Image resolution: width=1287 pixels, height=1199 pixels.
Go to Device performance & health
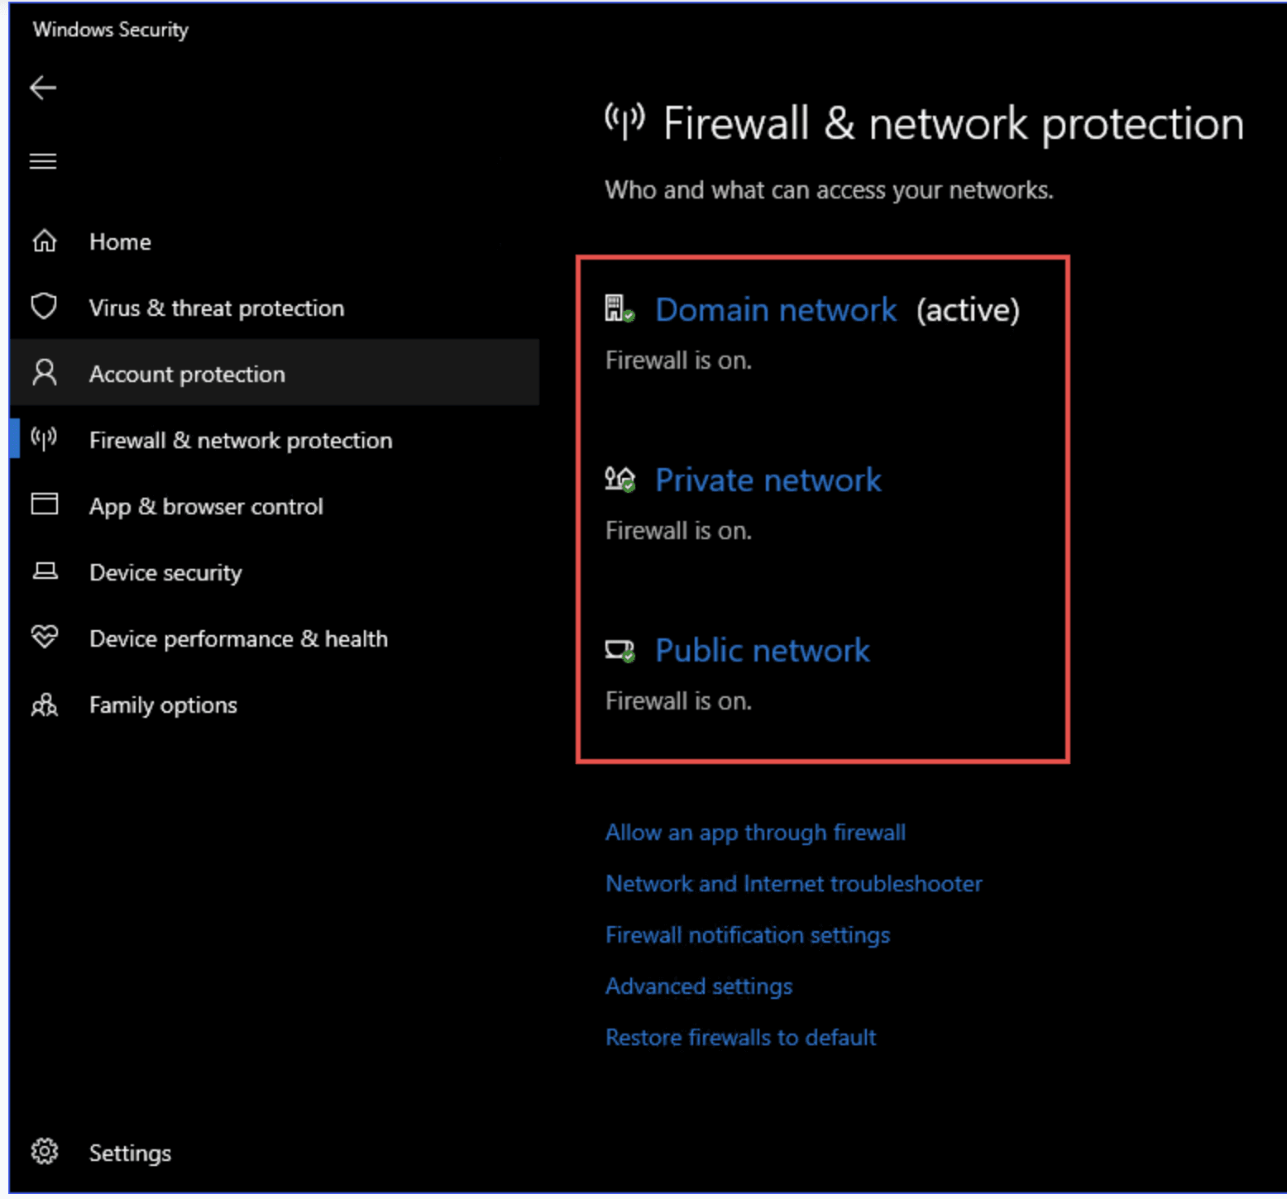[x=238, y=639]
